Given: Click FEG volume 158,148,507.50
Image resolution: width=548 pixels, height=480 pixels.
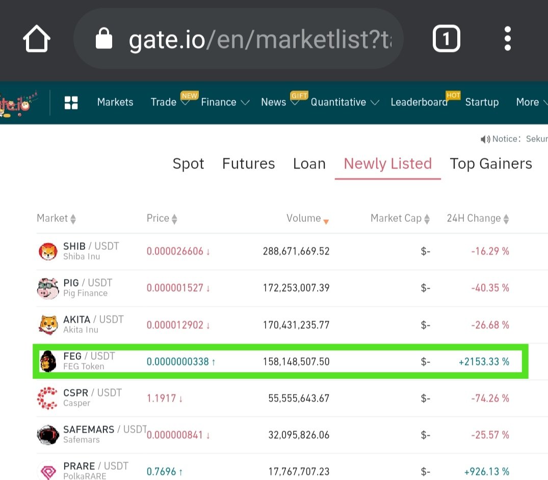Looking at the screenshot, I should coord(296,362).
